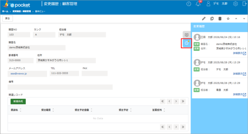The image size is (248, 134).
Task: Click 基本ビュー breadcrumb
Action: [40, 11]
